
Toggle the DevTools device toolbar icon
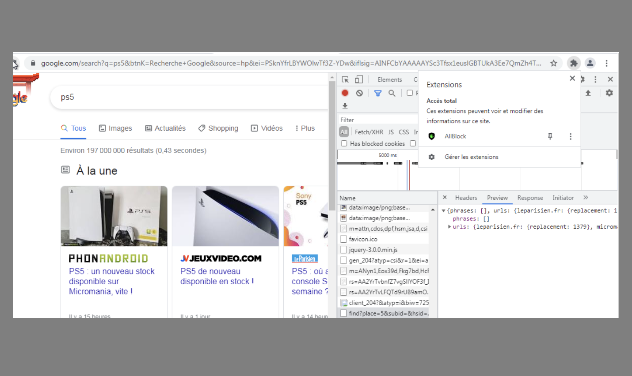pos(359,79)
